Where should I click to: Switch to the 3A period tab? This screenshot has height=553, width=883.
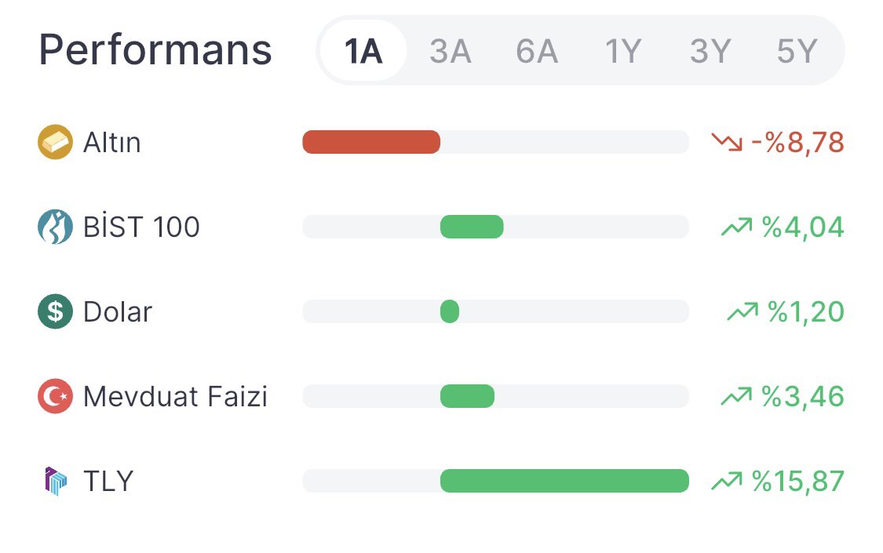coord(450,51)
